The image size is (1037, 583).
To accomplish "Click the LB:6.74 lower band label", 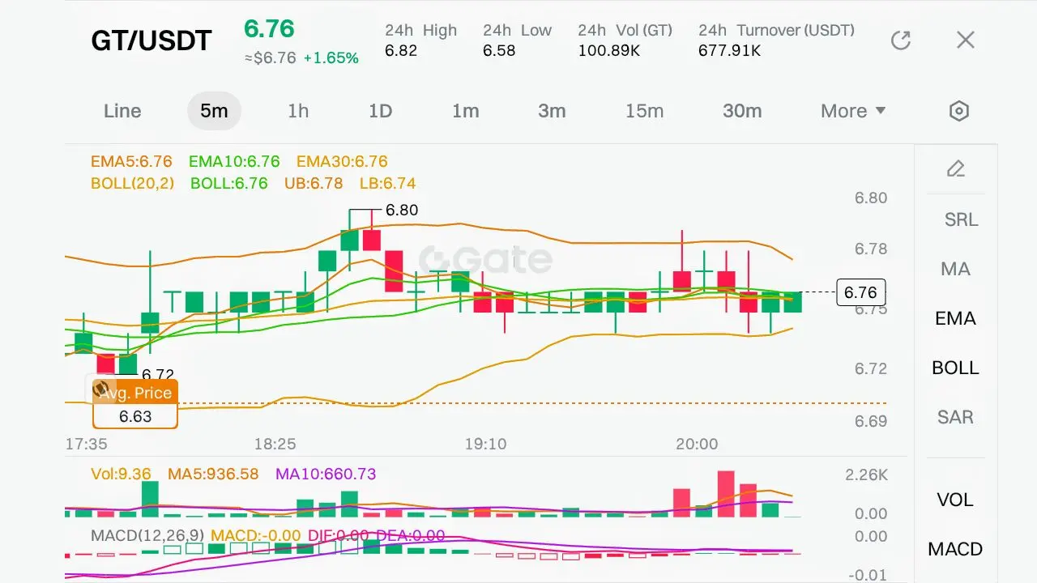I will pyautogui.click(x=387, y=183).
